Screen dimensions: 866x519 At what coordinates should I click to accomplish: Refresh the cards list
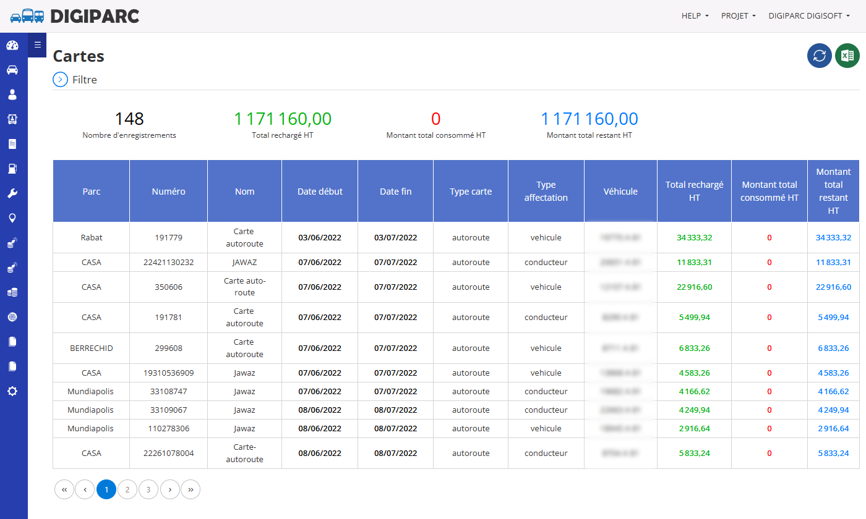pyautogui.click(x=820, y=56)
